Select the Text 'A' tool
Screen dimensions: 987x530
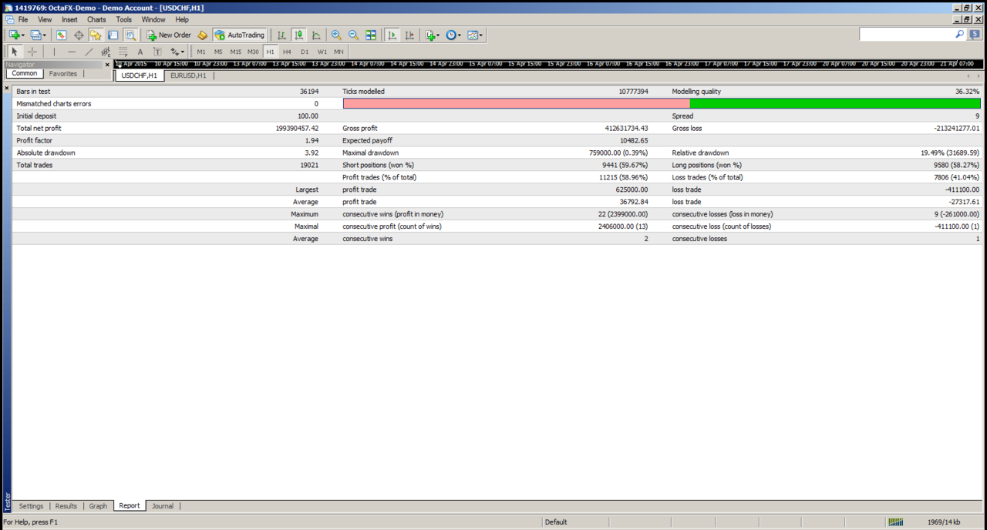140,52
